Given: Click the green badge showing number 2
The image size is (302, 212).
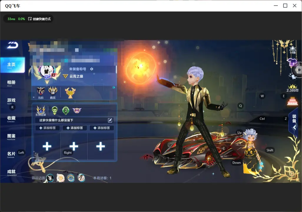Looking at the screenshot, I should coord(66,110).
